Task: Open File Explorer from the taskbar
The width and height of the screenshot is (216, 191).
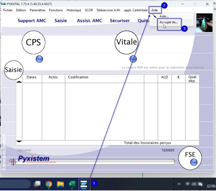Action: pos(60,184)
